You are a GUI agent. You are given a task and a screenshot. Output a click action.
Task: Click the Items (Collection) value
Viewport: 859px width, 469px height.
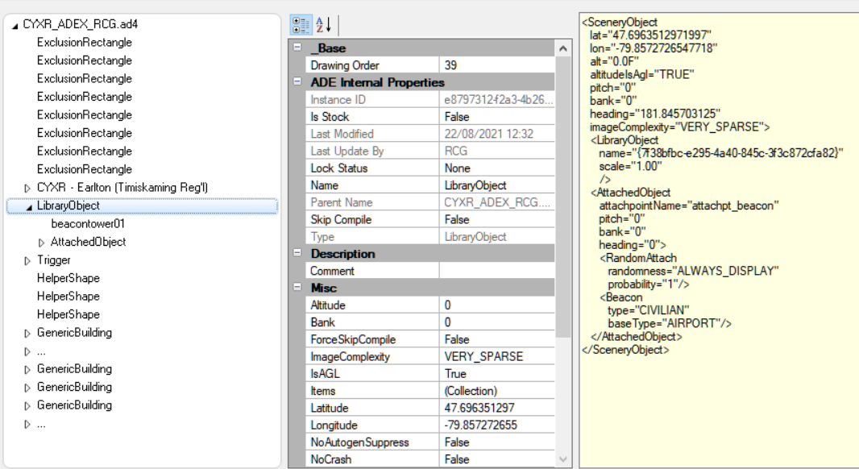click(x=497, y=391)
